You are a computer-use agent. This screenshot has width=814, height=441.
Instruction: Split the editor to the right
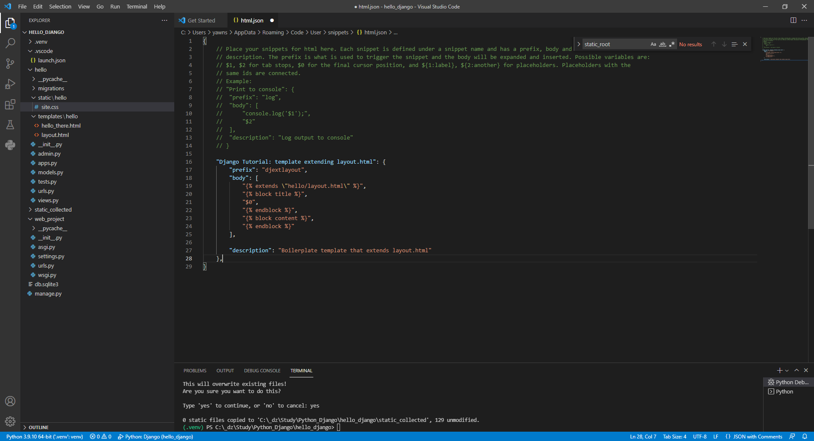click(793, 20)
